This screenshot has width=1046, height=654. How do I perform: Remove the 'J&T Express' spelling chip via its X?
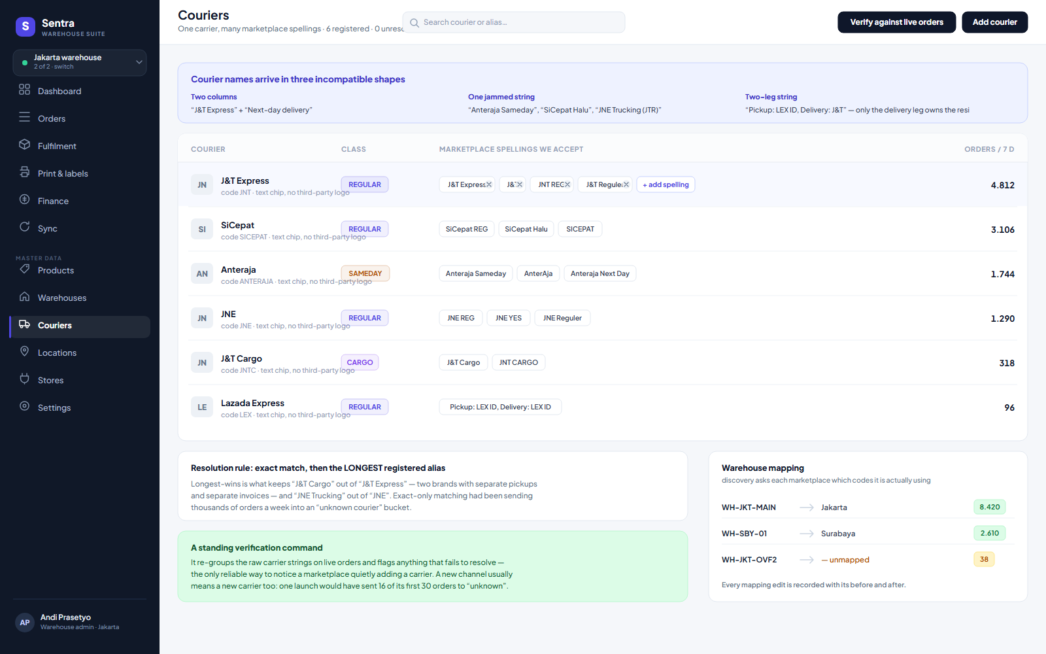pos(489,184)
